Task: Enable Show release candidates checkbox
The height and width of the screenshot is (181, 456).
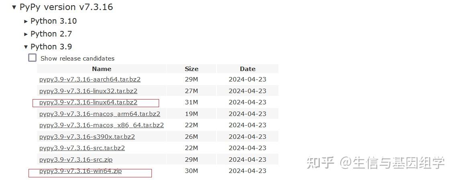Action: pos(32,57)
